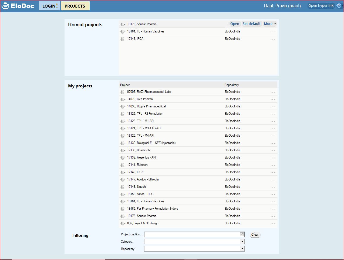The image size is (344, 260).
Task: Select row 19173, Square Pharma in My projects
Action: [198, 216]
